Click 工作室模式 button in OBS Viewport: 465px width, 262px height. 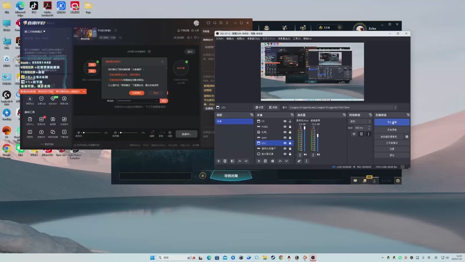click(392, 143)
